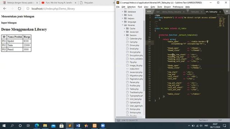The height and width of the screenshot is (129, 230).
Task: Open Ftp.php in the sidebar
Action: point(133,62)
